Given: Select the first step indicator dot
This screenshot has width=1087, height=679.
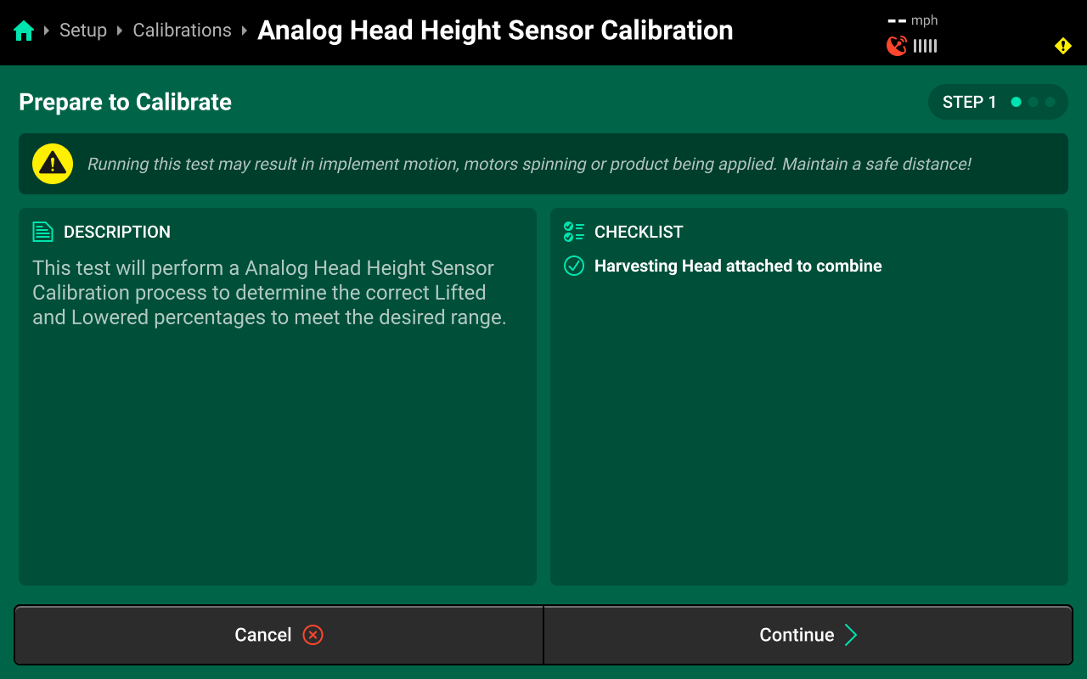Looking at the screenshot, I should pos(1016,102).
